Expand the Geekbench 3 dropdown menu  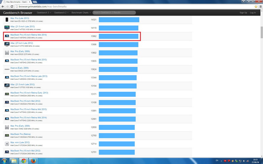44,12
